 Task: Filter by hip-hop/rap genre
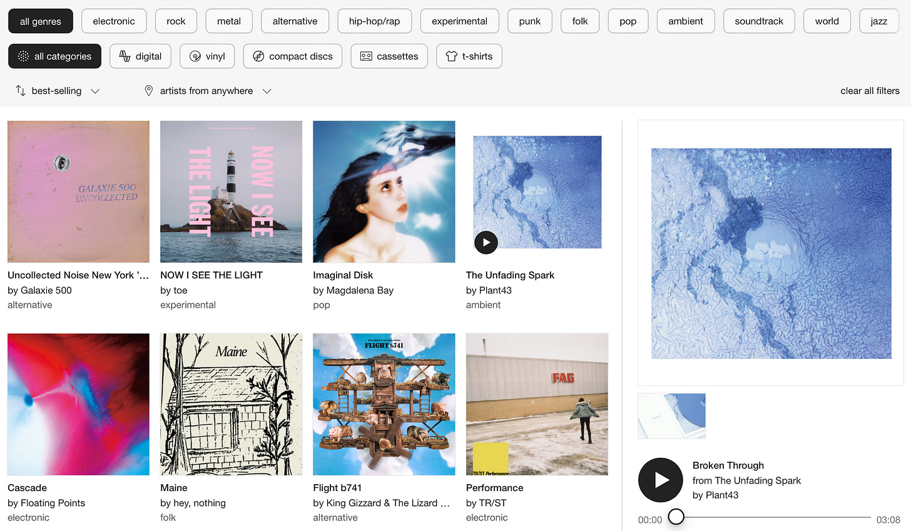[x=374, y=21]
